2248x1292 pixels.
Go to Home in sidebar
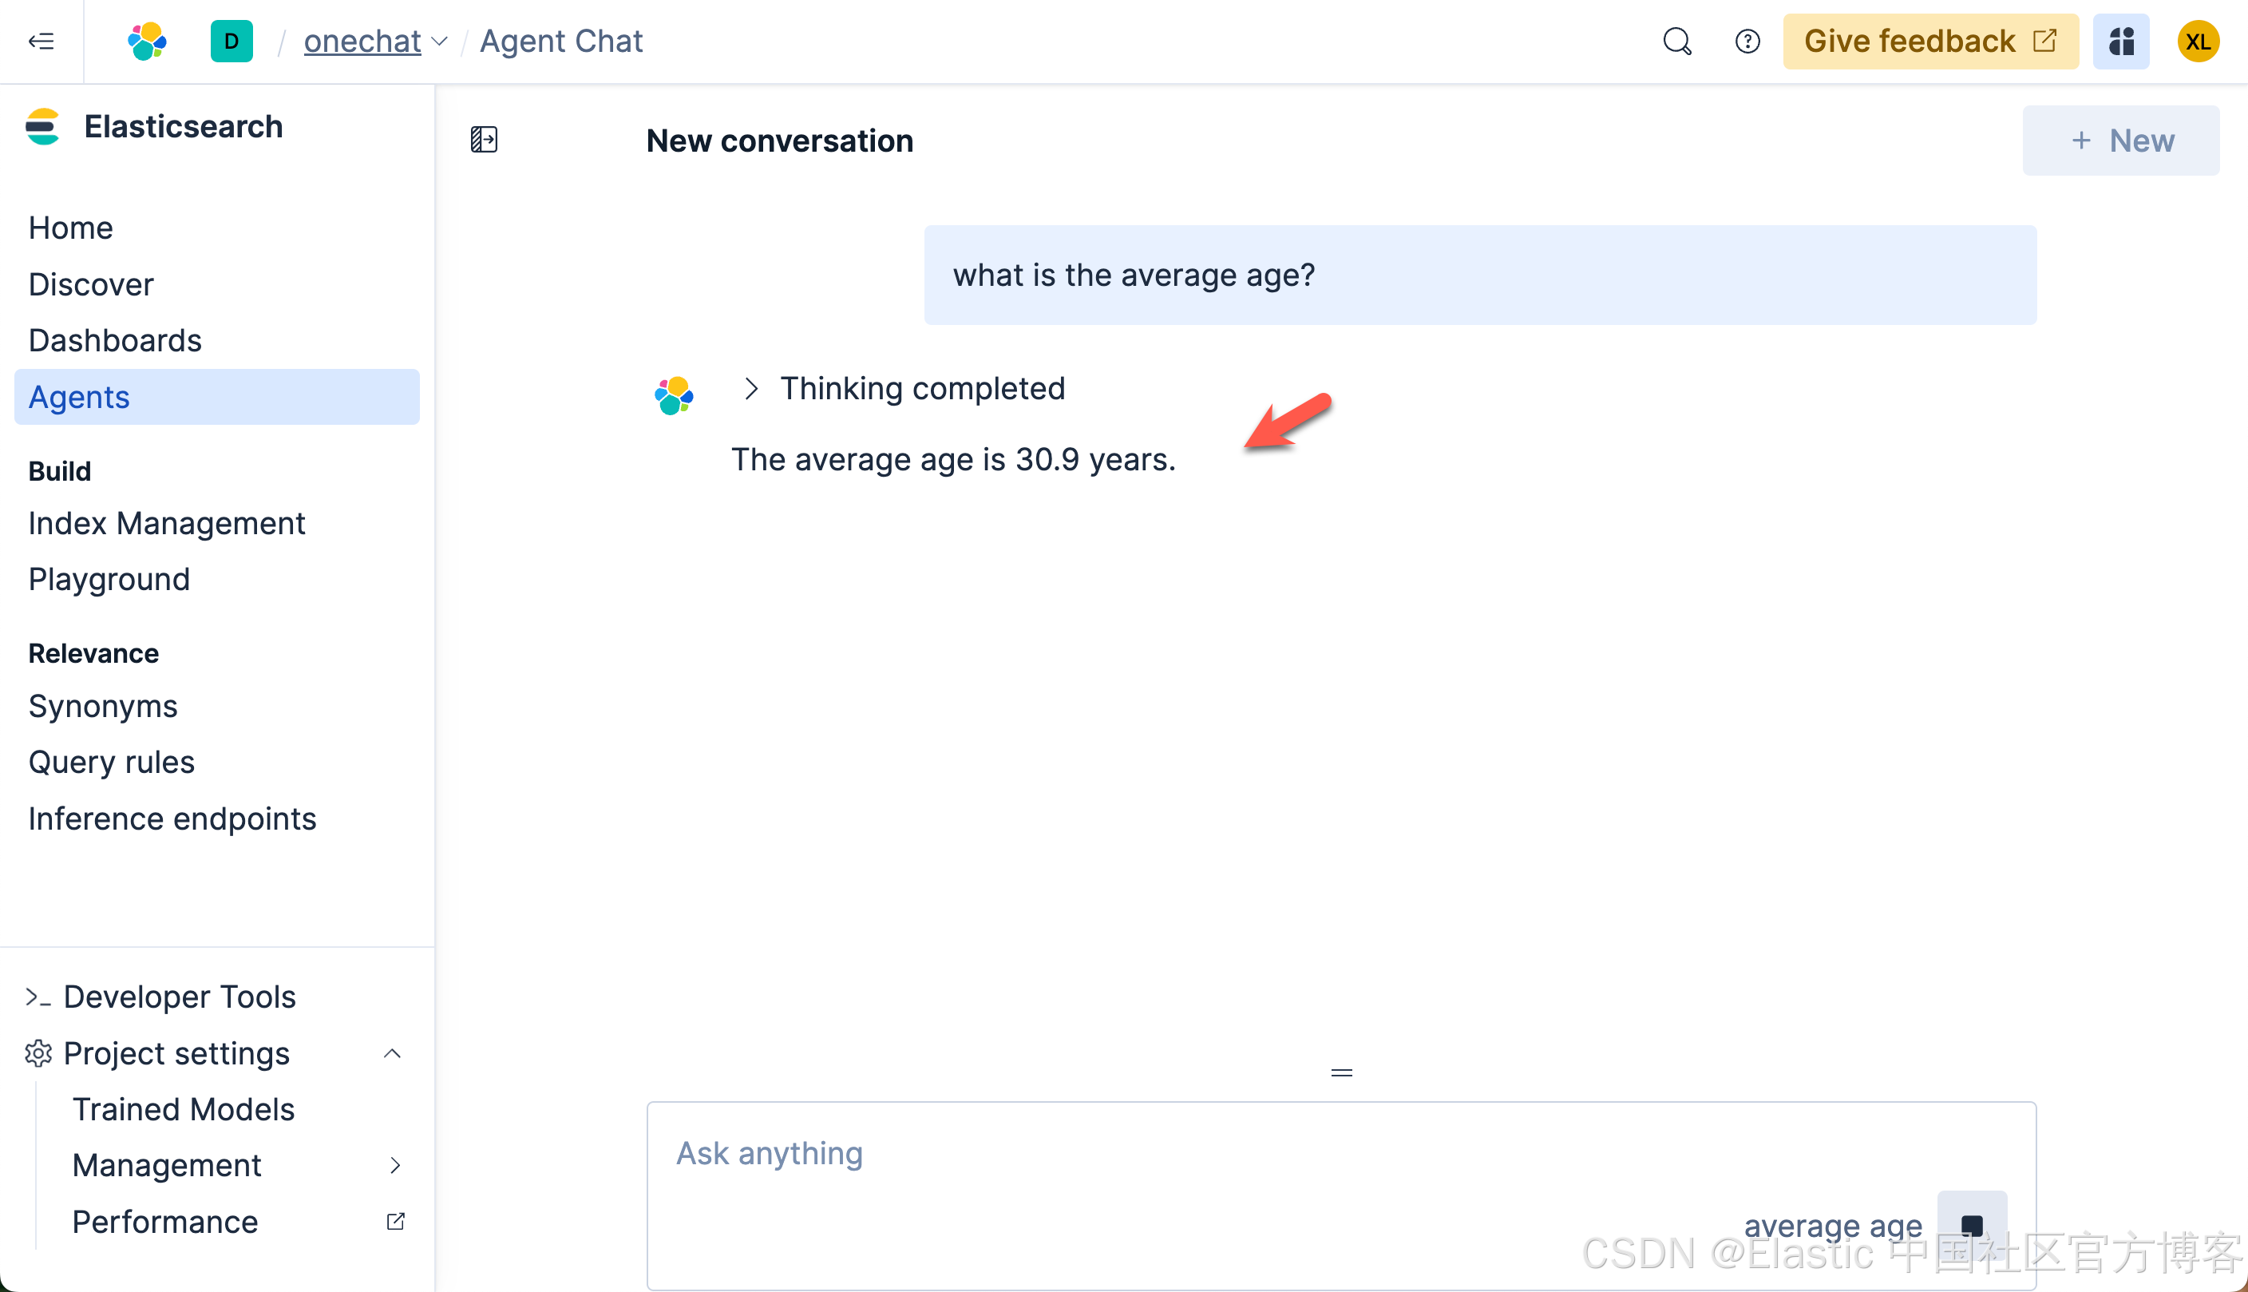71,228
